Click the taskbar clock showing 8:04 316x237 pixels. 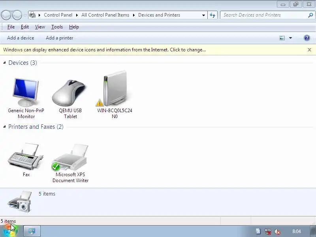point(297,231)
